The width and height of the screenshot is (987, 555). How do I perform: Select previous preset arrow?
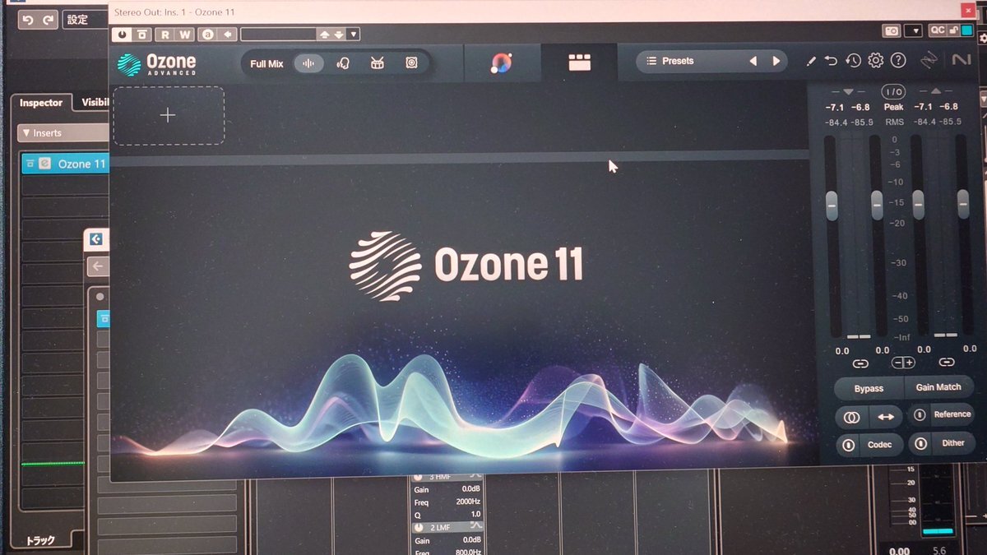pos(753,61)
